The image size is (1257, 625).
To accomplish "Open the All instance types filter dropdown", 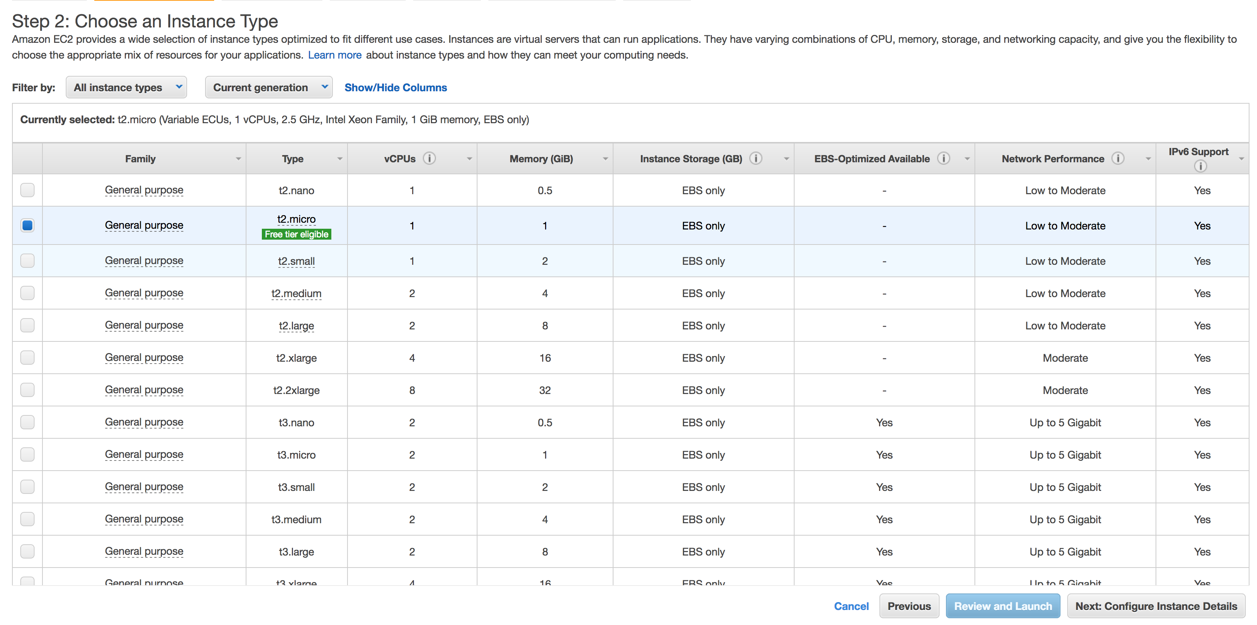I will click(126, 88).
